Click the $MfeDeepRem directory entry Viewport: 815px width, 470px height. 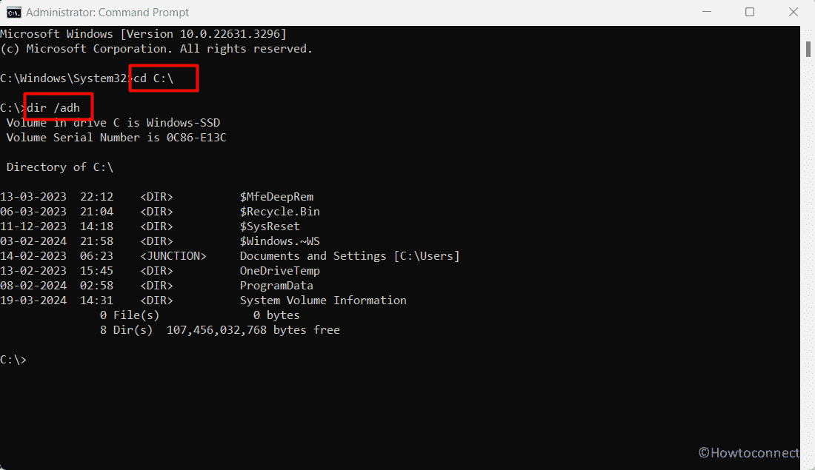point(276,197)
